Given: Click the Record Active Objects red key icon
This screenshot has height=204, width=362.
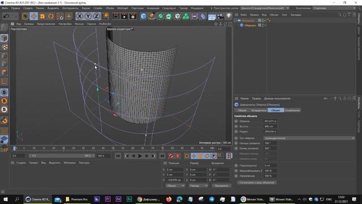Looking at the screenshot, I should (171, 156).
